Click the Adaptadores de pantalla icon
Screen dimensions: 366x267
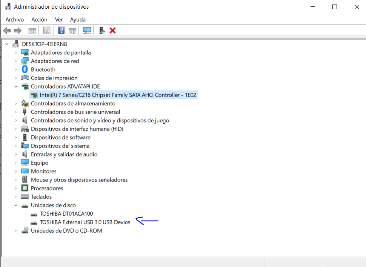pyautogui.click(x=25, y=52)
